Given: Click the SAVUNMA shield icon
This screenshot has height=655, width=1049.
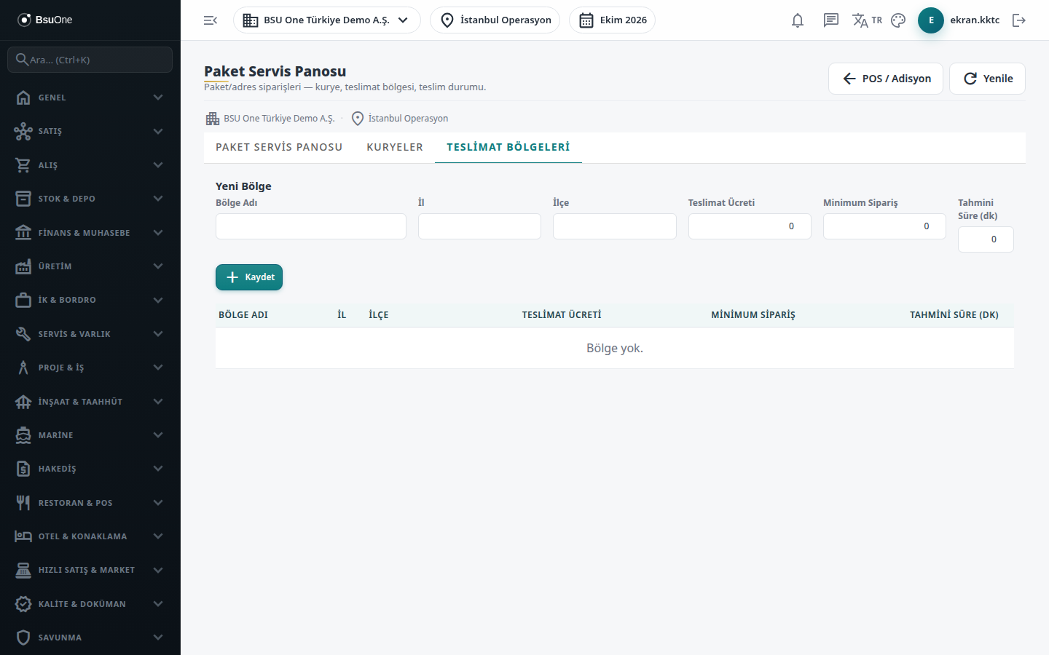Looking at the screenshot, I should coord(23,638).
